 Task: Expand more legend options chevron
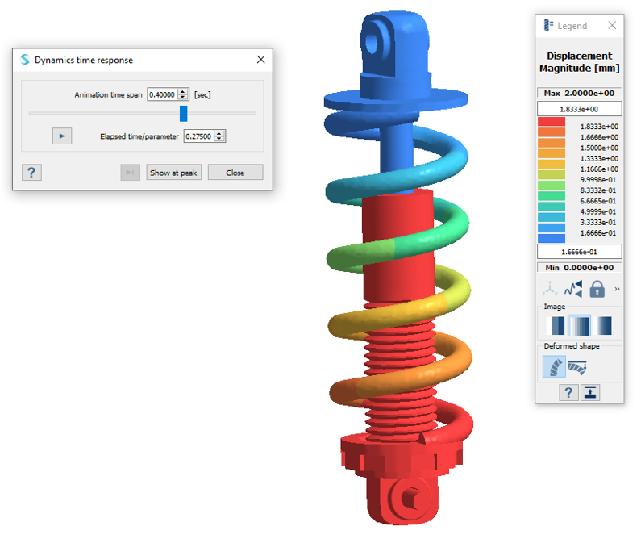click(x=617, y=288)
